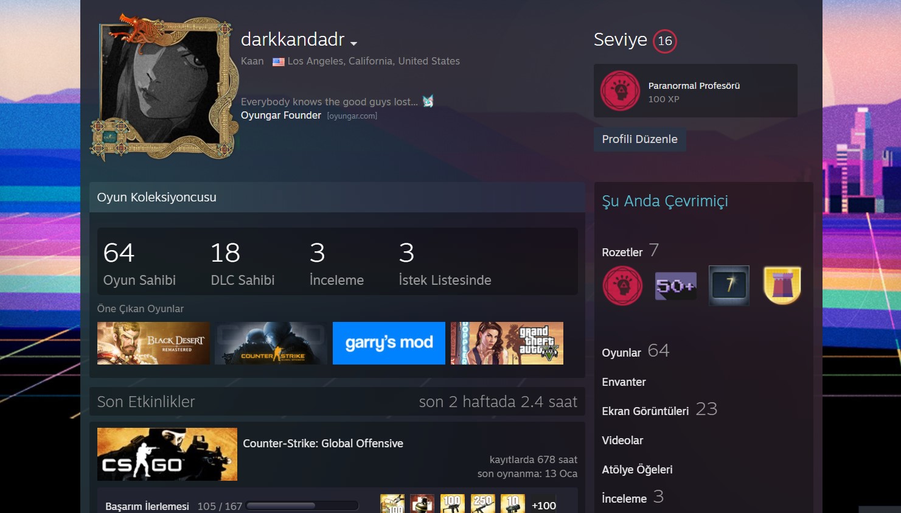Open the second achievement icon, the red one
Viewport: 901px width, 513px height.
click(422, 504)
